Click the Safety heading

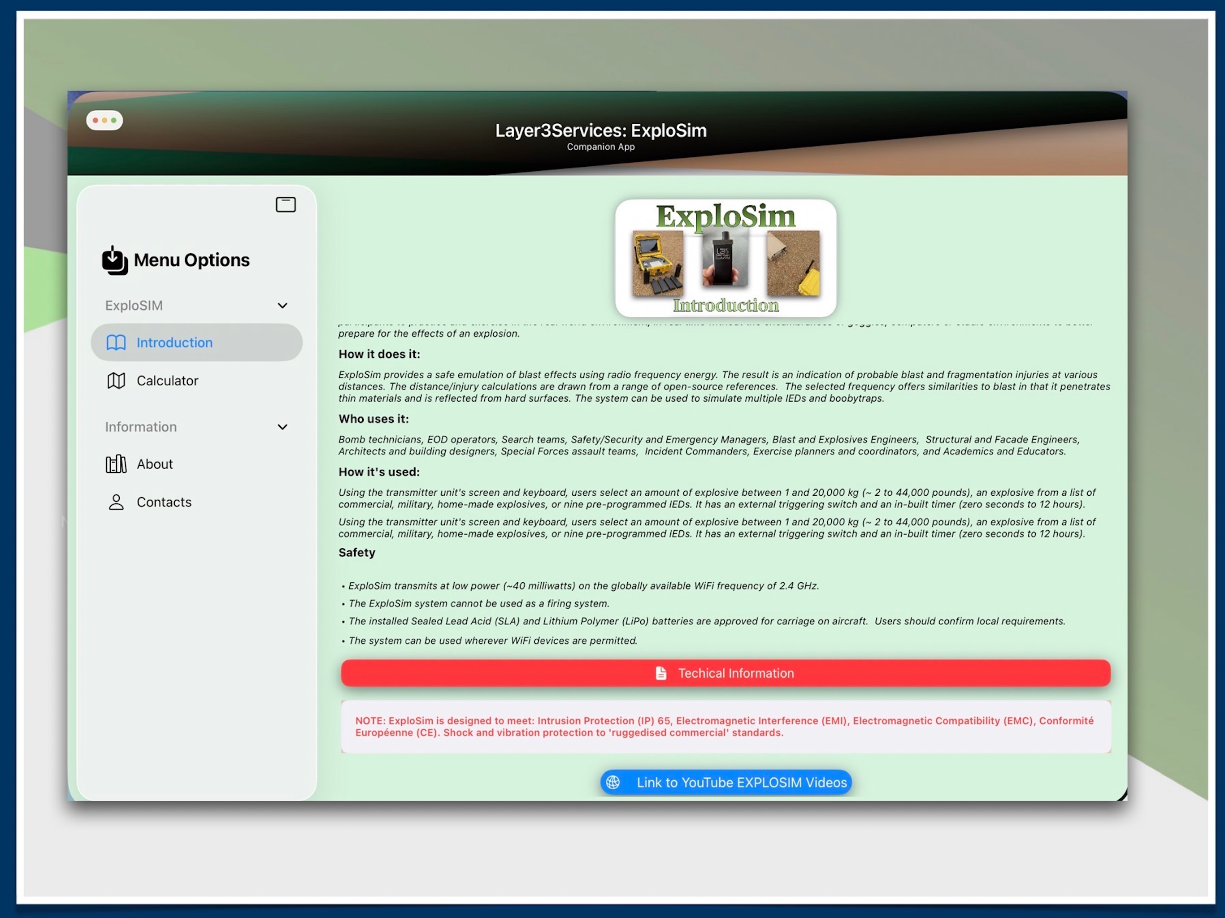(x=356, y=552)
